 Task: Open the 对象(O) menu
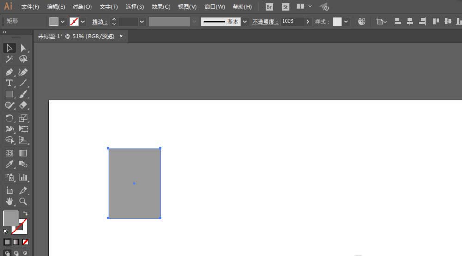(x=82, y=6)
